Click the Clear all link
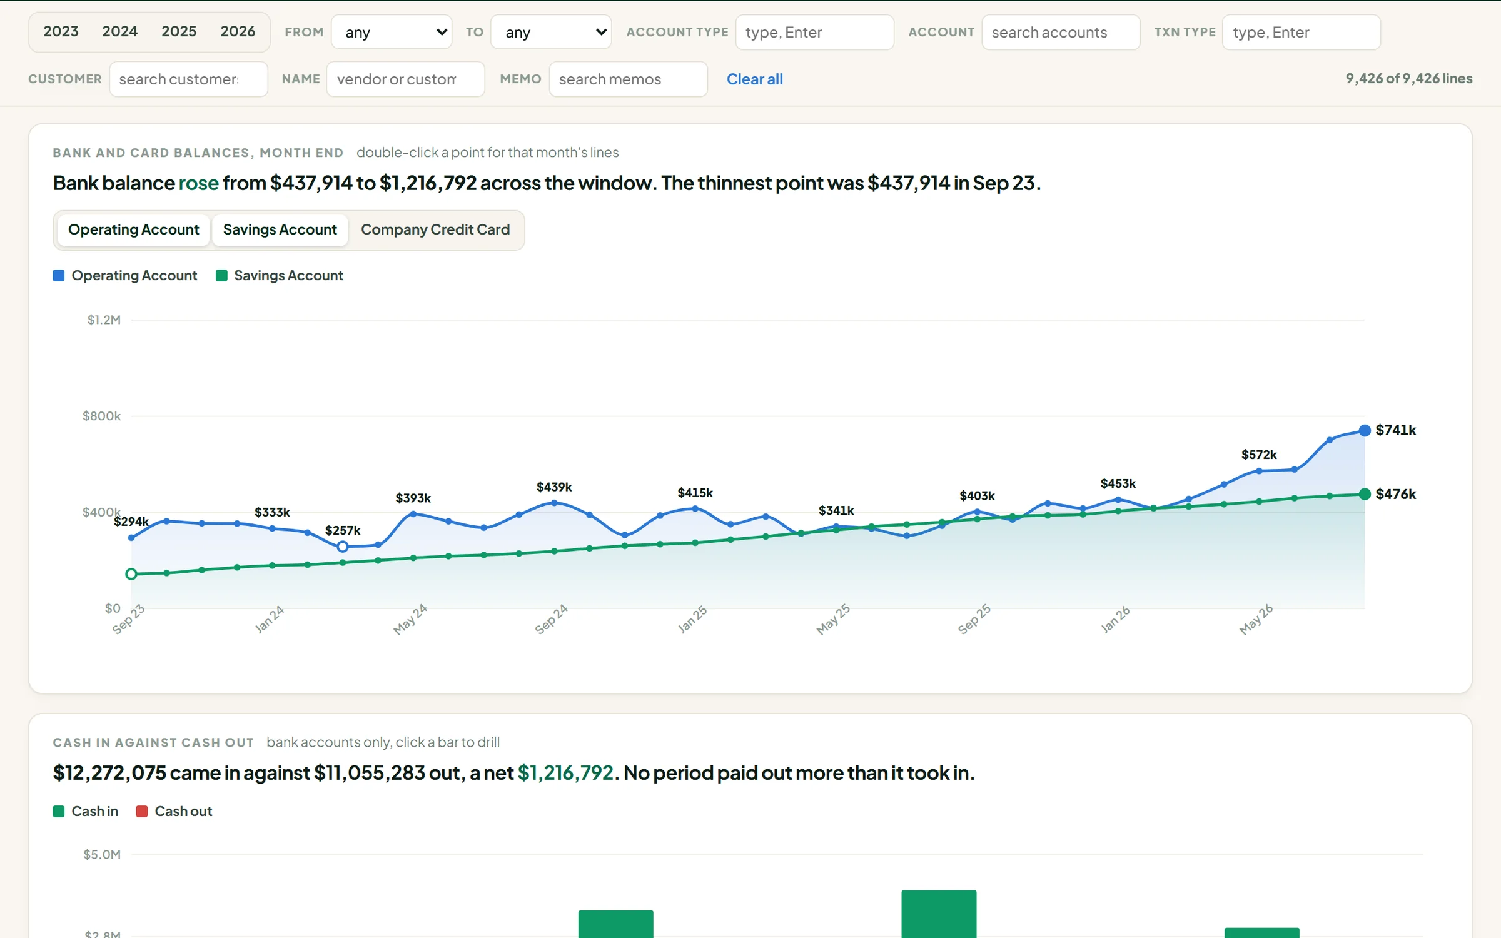This screenshot has width=1501, height=938. coord(754,79)
